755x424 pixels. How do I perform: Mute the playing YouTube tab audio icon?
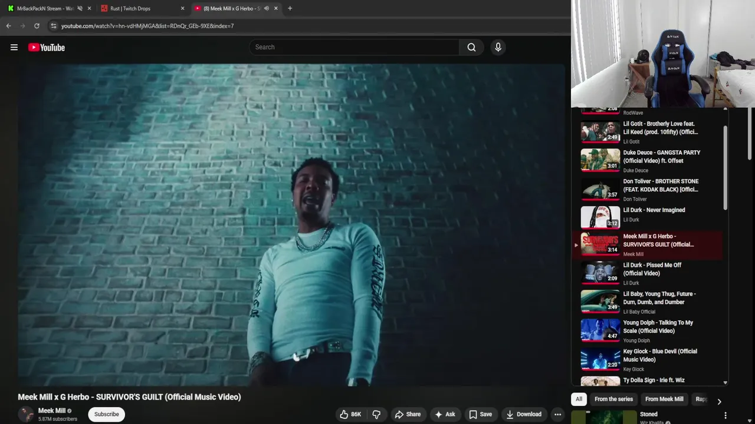[266, 8]
